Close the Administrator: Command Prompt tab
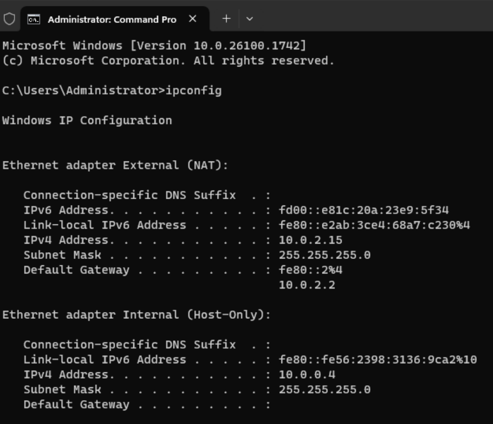 tap(192, 19)
